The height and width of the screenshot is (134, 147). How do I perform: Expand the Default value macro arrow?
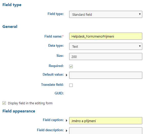(66, 75)
